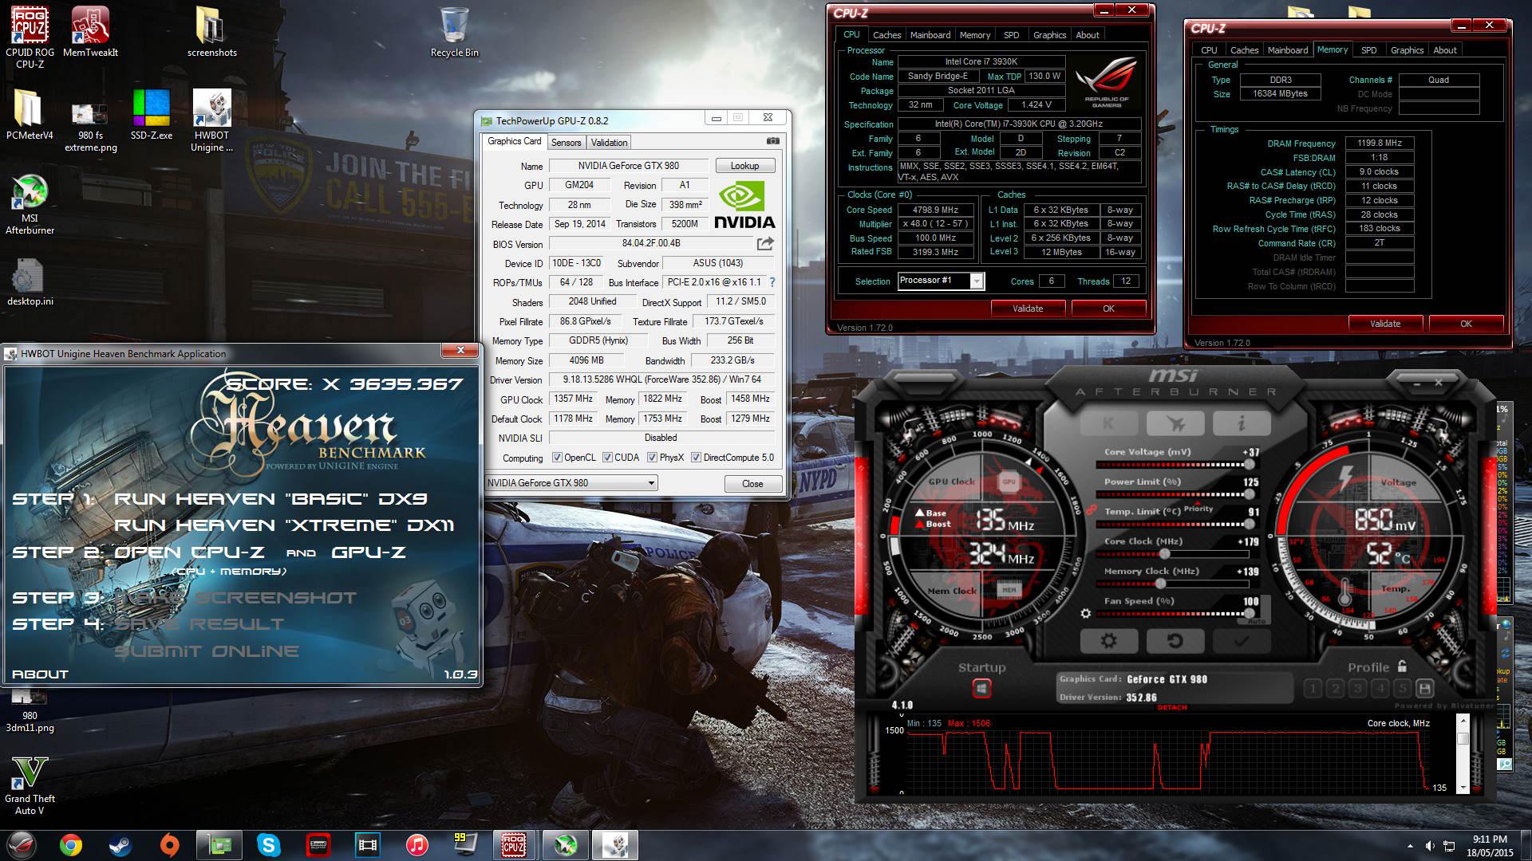Screen dimensions: 1532x861
Task: Open the Afterburner information (i) button
Action: [x=1241, y=424]
